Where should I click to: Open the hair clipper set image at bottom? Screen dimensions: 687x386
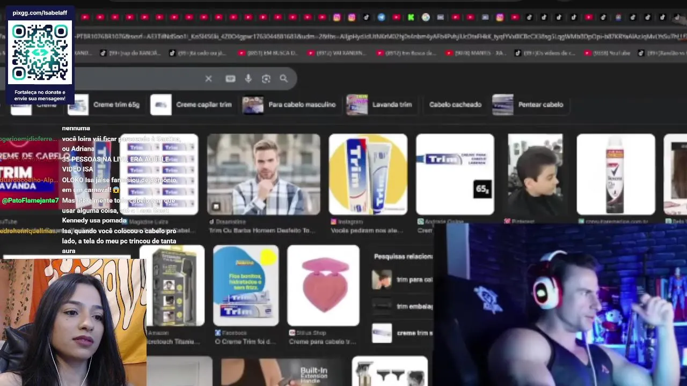[390, 371]
